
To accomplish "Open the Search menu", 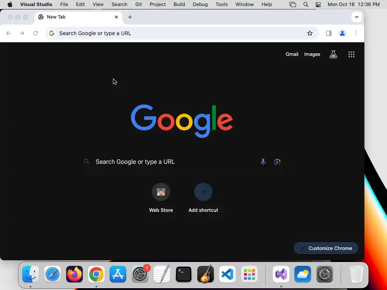I will pos(119,5).
